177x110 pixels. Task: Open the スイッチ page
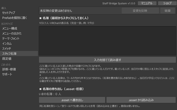tap(19, 48)
